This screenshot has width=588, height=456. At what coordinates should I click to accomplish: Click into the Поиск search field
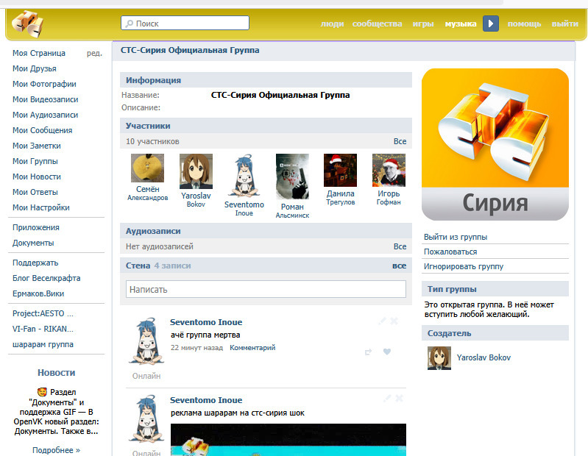185,24
